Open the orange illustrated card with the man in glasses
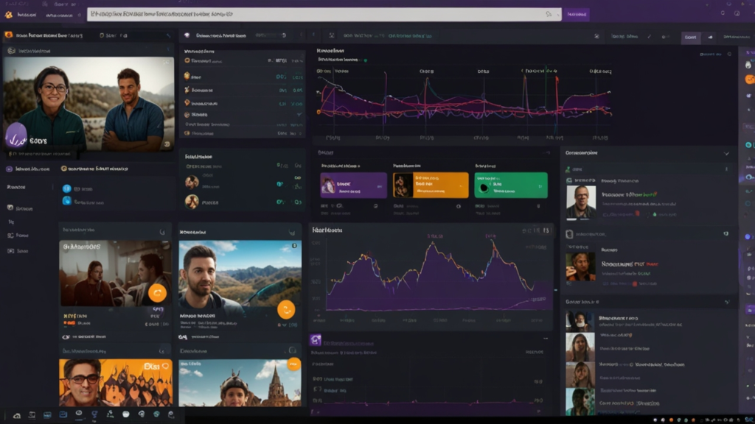 (x=116, y=383)
